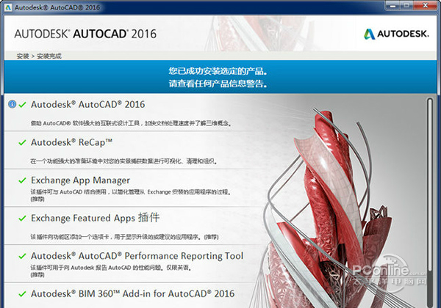Minimize the AutoCAD 2016 installer window
Viewport: 441px width, 308px height.
pyautogui.click(x=393, y=6)
